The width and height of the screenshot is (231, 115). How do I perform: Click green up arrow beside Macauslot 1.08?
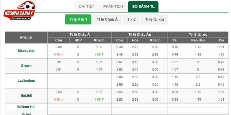[x=103, y=54]
